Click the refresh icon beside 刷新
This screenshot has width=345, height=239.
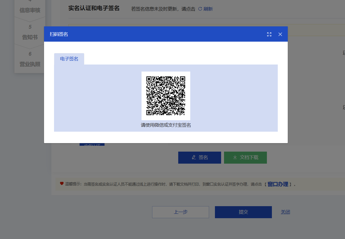click(x=200, y=9)
